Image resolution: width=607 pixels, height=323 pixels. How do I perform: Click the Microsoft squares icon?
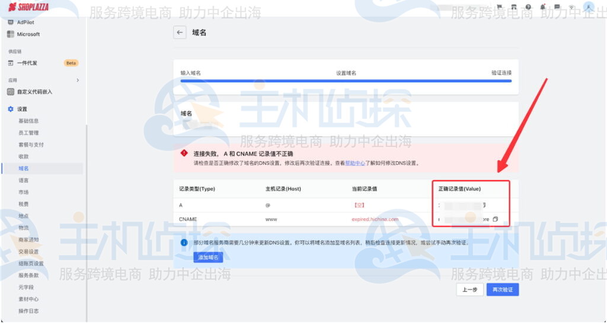[x=11, y=34]
